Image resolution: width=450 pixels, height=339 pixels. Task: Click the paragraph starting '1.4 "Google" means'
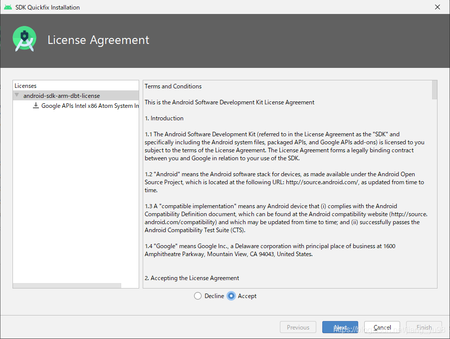(x=270, y=250)
